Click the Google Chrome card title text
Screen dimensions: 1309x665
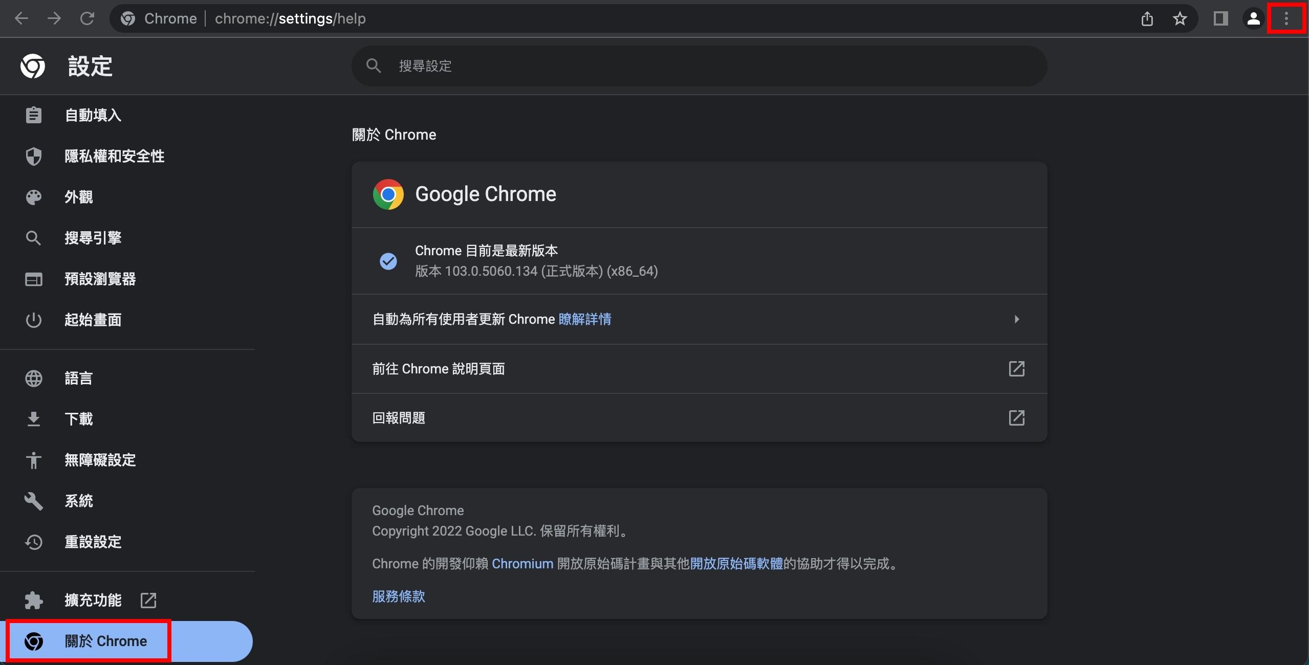point(486,194)
